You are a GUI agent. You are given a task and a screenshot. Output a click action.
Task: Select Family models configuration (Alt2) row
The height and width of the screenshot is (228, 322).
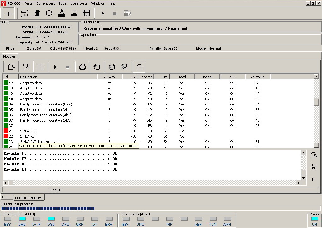click(x=158, y=115)
